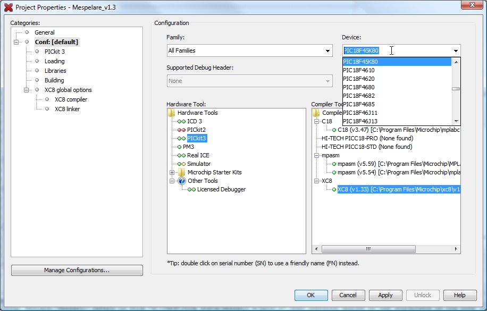Click the Manage Configurations button
Image resolution: width=487 pixels, height=311 pixels.
point(77,270)
